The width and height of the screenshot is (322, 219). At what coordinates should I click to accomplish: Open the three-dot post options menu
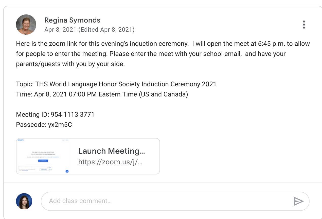(304, 25)
